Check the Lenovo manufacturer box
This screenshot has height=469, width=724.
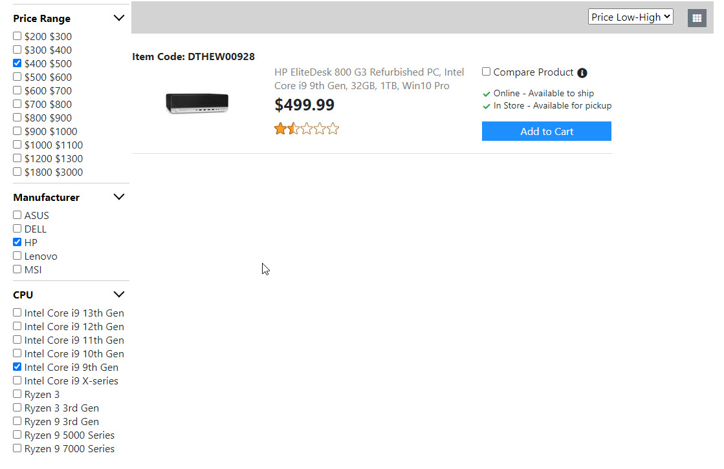pos(17,256)
